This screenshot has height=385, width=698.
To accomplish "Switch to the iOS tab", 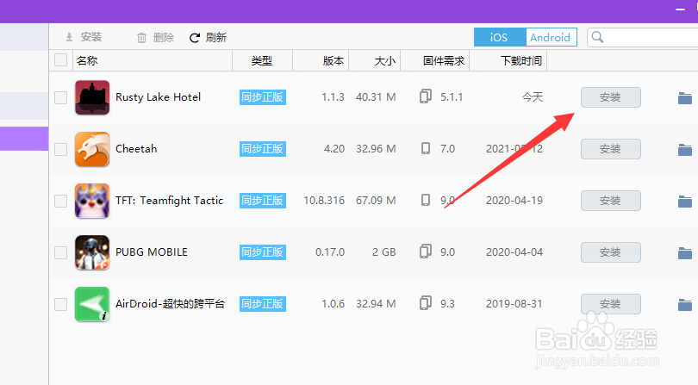I will click(x=500, y=37).
